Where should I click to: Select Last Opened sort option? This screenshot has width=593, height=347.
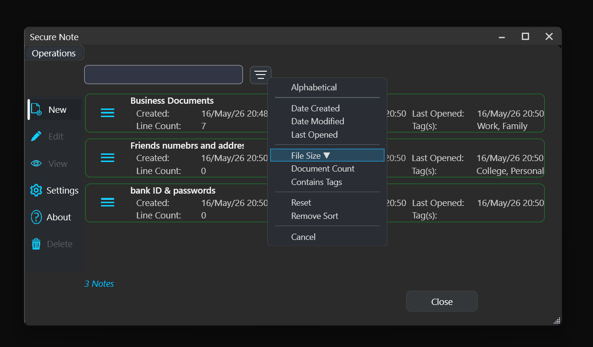[314, 135]
